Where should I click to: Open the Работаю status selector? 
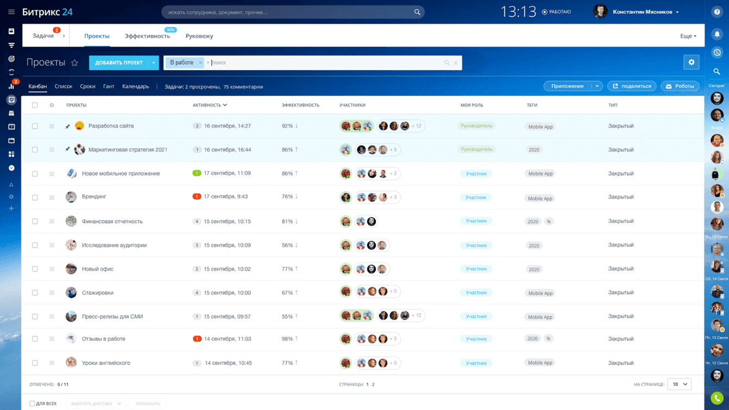pyautogui.click(x=557, y=12)
